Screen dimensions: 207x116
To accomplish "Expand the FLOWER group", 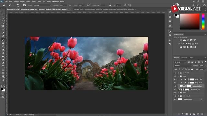I will [179, 73].
